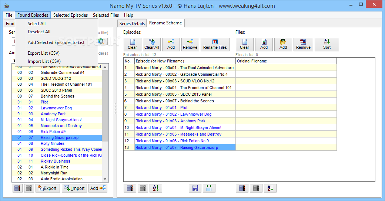Open the Selected Files menu

[106, 15]
